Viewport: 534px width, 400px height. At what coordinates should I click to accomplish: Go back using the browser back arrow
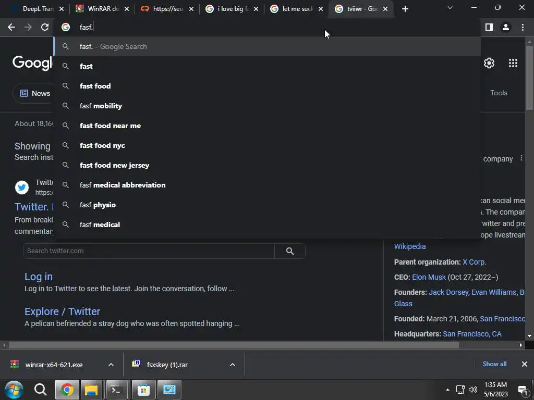coord(11,27)
